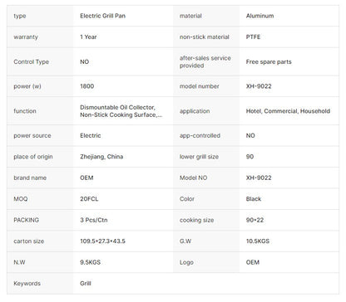The height and width of the screenshot is (302, 346).
Task: Select the 'Electric' power source value
Action: (91, 135)
